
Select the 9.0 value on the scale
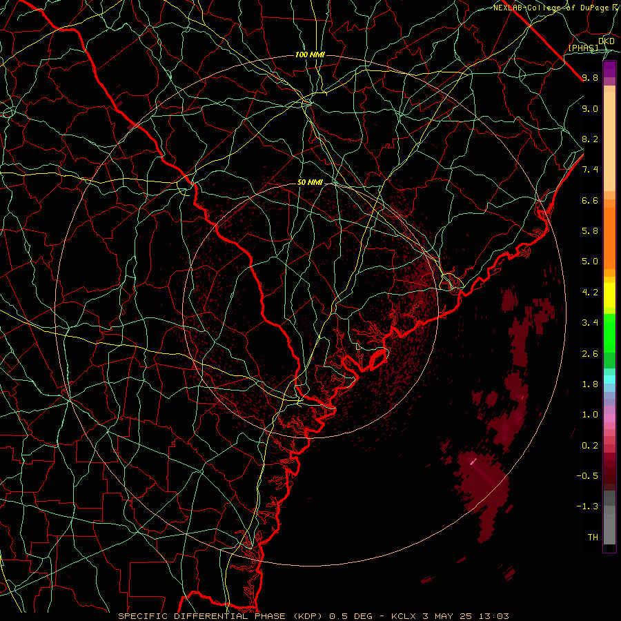coord(590,109)
